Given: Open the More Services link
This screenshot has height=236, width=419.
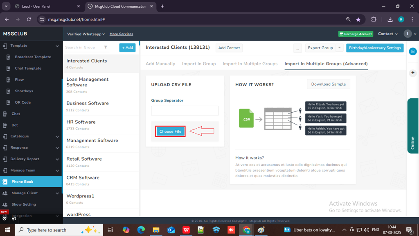Looking at the screenshot, I should coord(121,34).
